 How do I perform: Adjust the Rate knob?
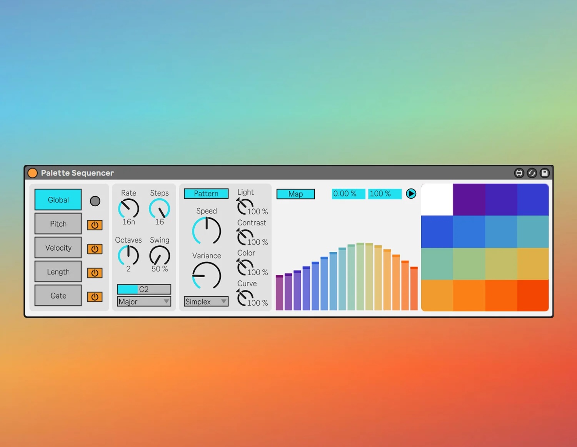[x=128, y=209]
